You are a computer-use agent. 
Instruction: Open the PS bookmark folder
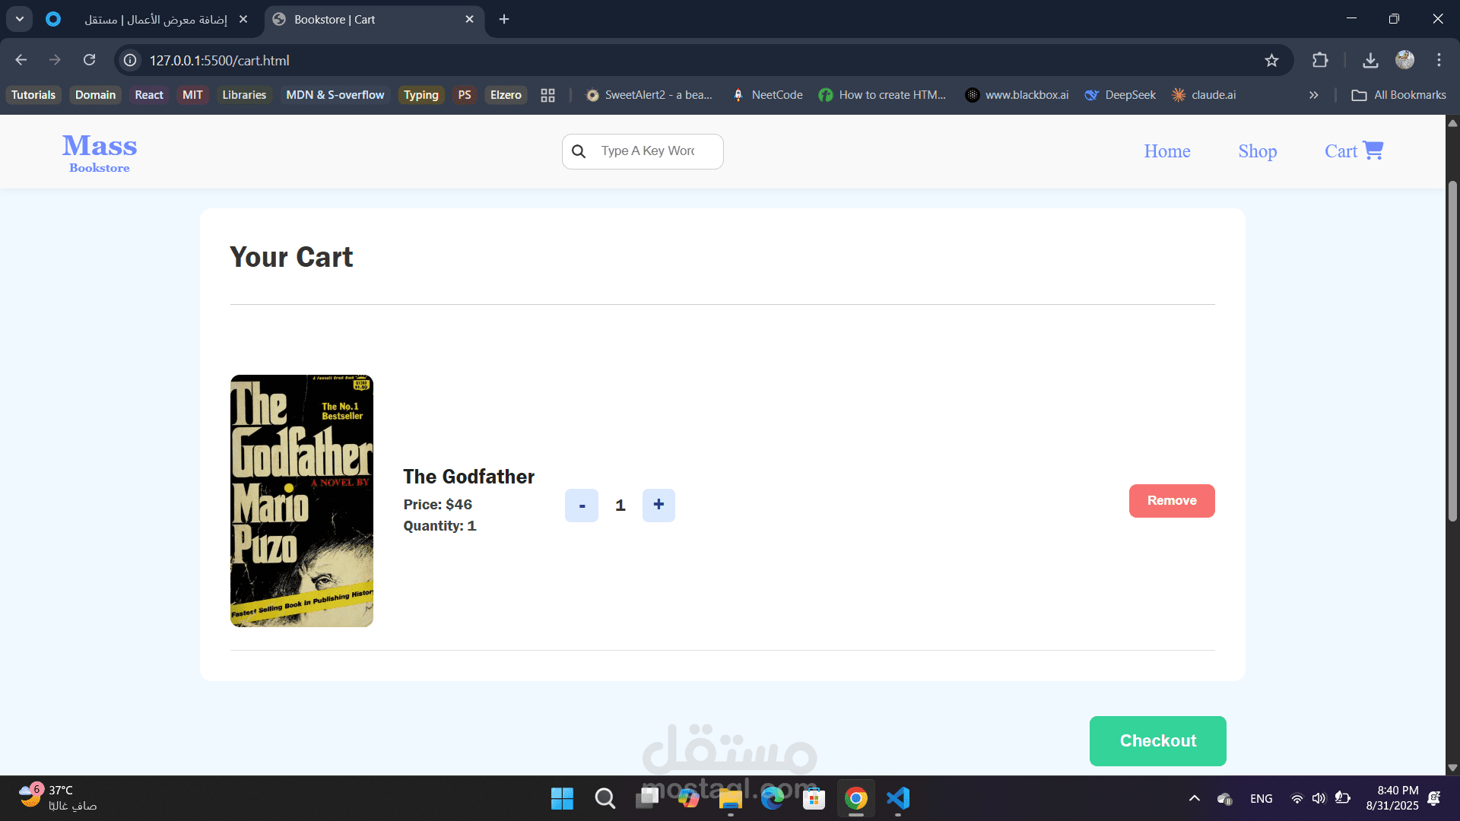pyautogui.click(x=465, y=95)
